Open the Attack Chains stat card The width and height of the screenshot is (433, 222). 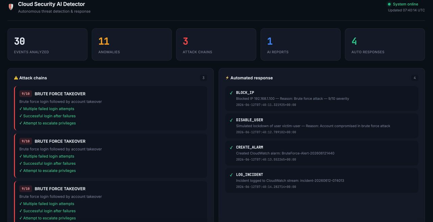click(x=216, y=44)
